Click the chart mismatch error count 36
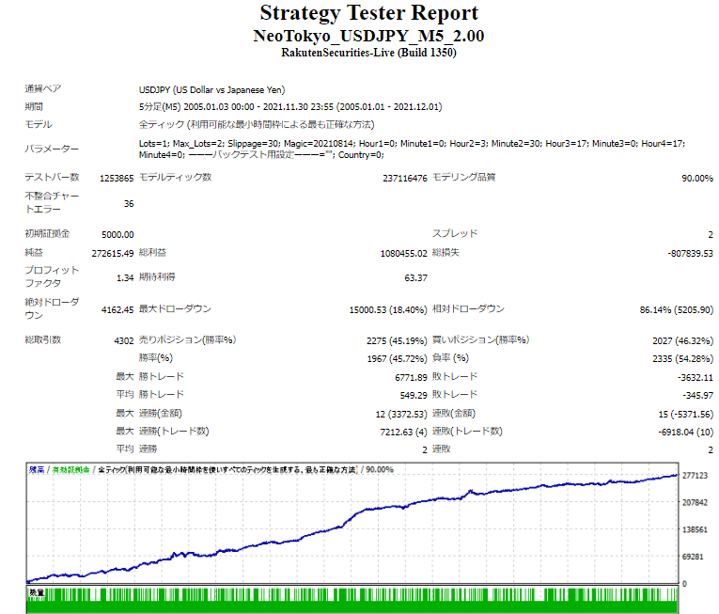719x614 pixels. click(x=129, y=204)
